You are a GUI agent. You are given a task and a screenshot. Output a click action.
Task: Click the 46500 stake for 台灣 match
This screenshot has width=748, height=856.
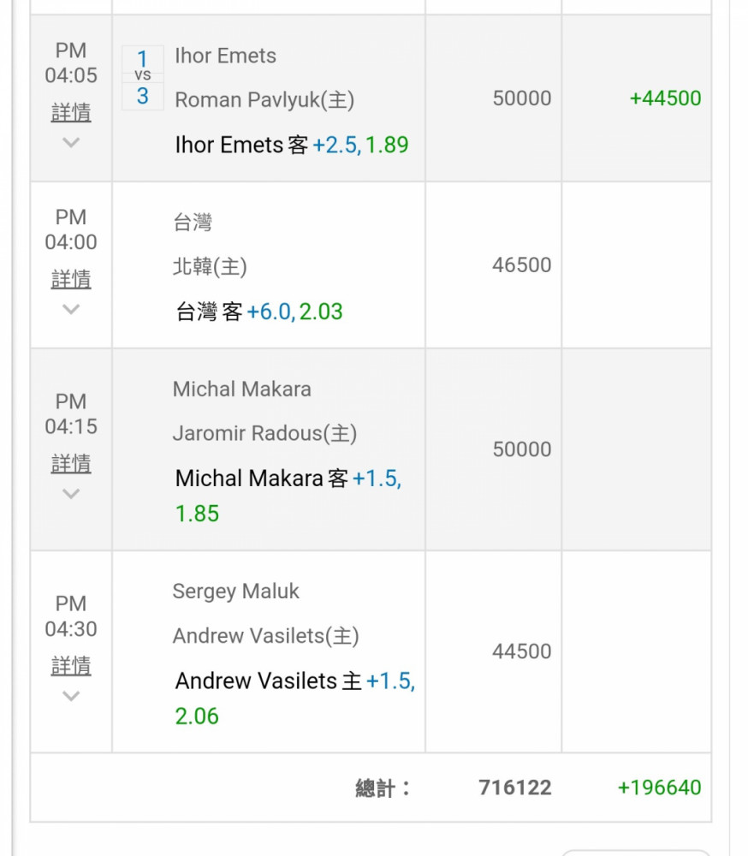(x=521, y=265)
